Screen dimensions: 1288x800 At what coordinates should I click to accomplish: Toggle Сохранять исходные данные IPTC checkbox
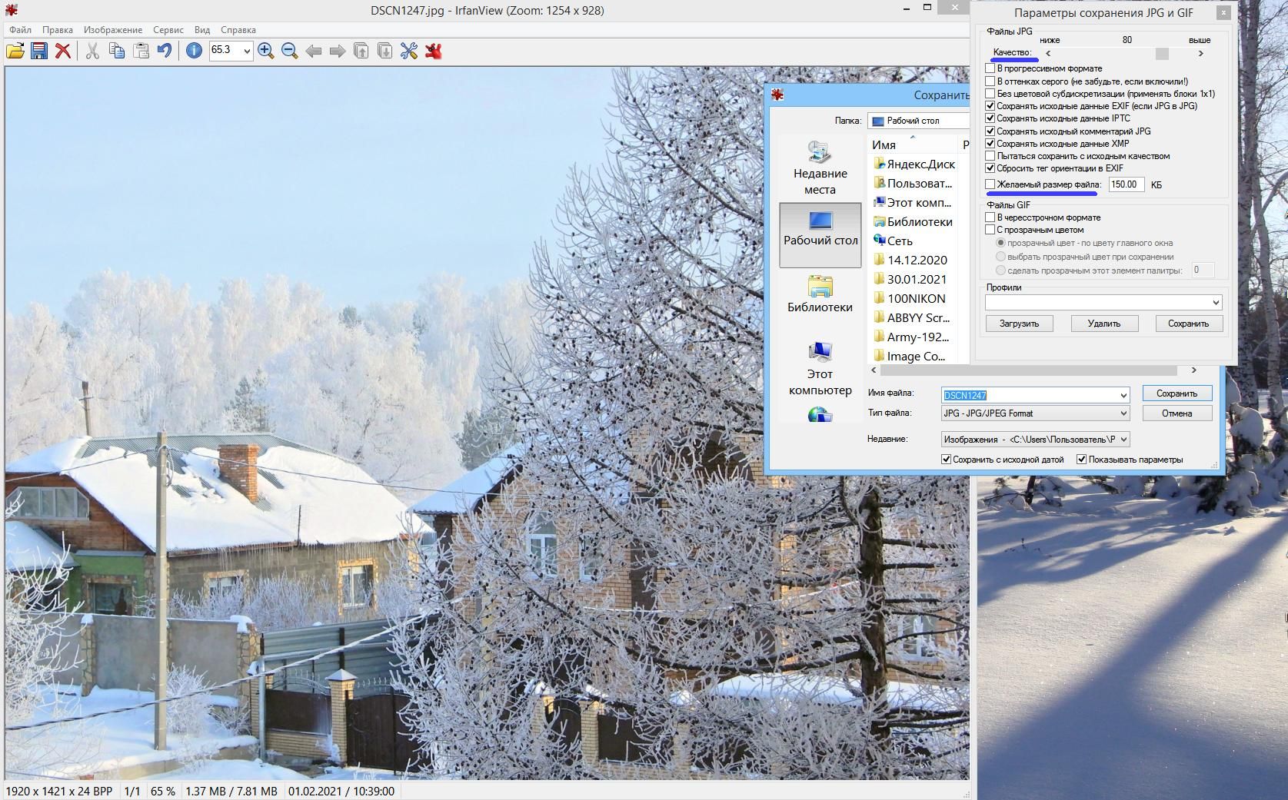tap(990, 118)
